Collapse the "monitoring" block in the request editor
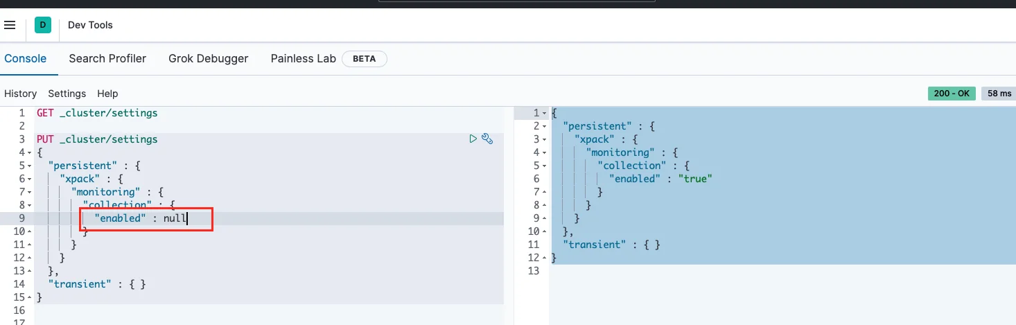Viewport: 1016px width, 325px height. (x=29, y=192)
